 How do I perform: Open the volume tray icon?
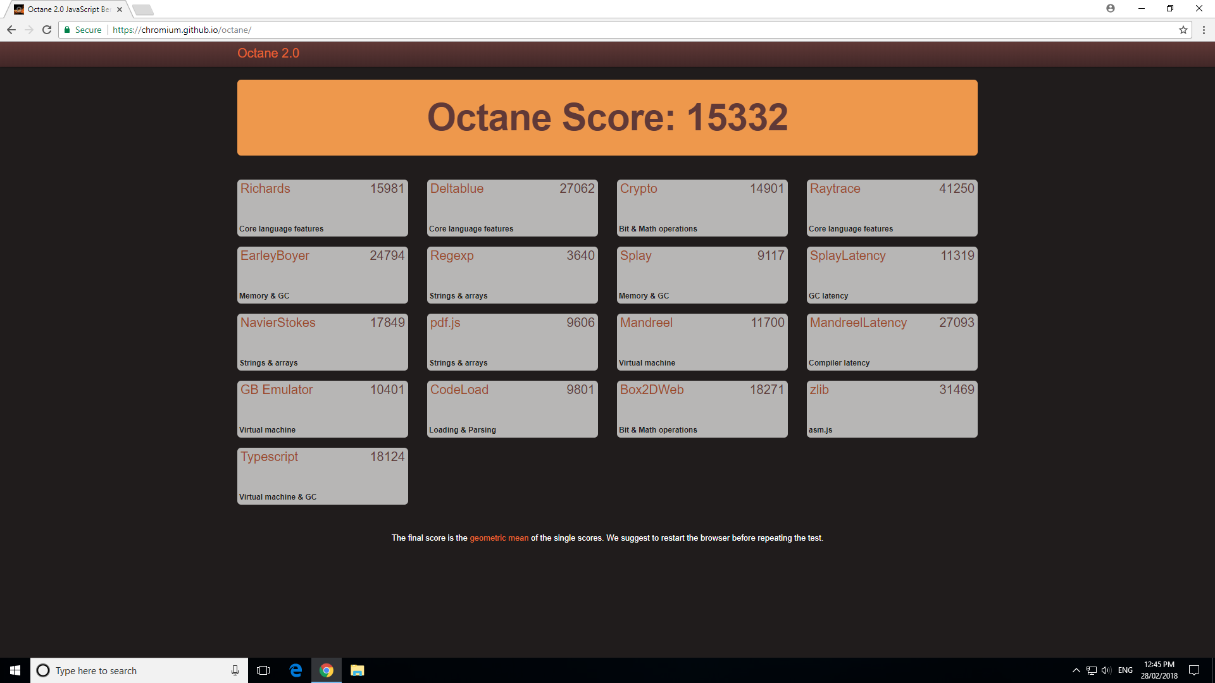1106,670
